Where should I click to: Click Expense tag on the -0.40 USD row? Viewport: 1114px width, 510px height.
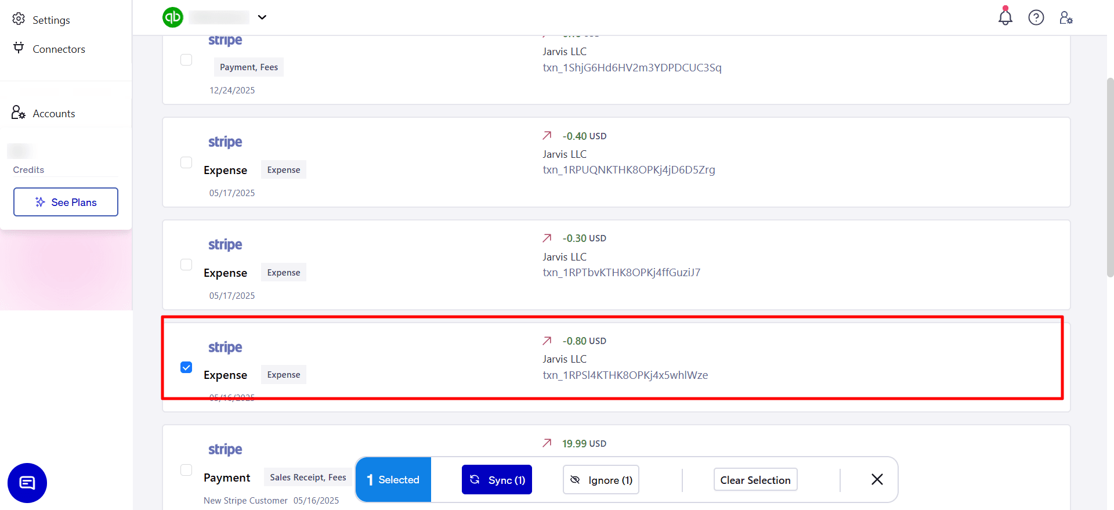pos(284,170)
